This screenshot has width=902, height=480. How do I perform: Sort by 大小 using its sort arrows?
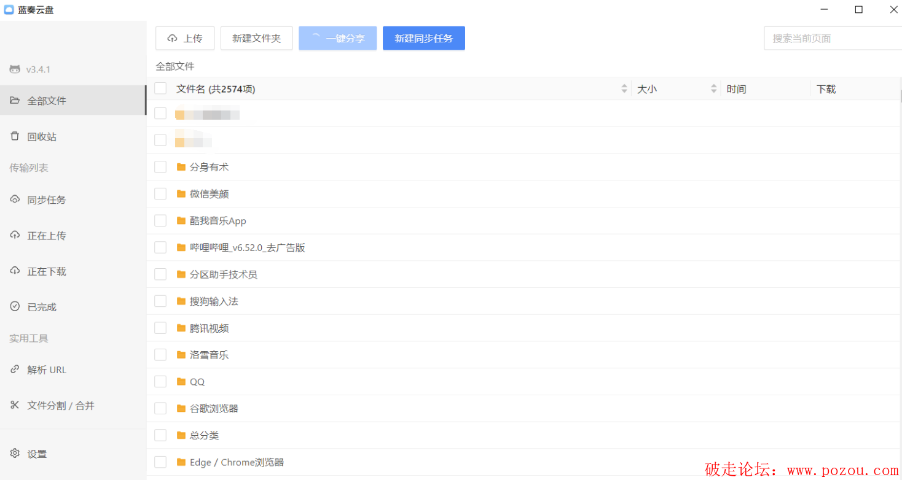click(x=714, y=89)
